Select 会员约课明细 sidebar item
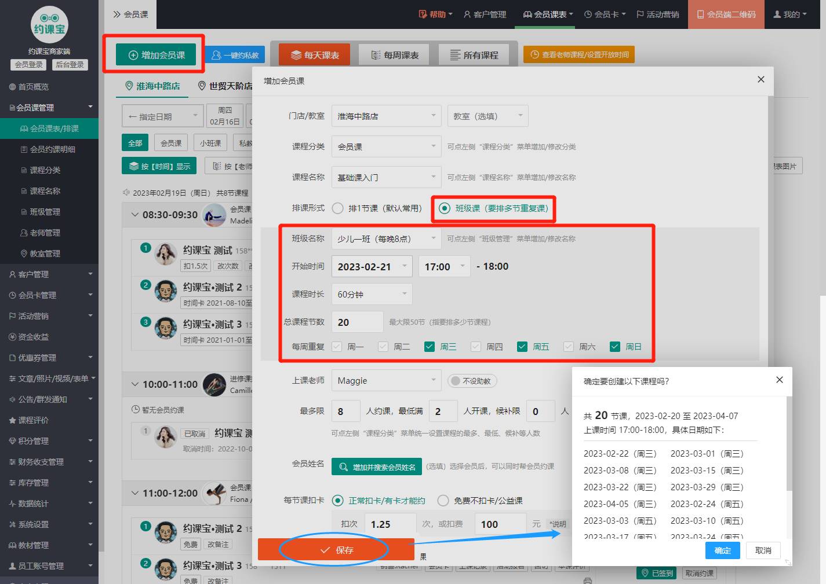Screen dimensions: 826x584 tap(49, 149)
